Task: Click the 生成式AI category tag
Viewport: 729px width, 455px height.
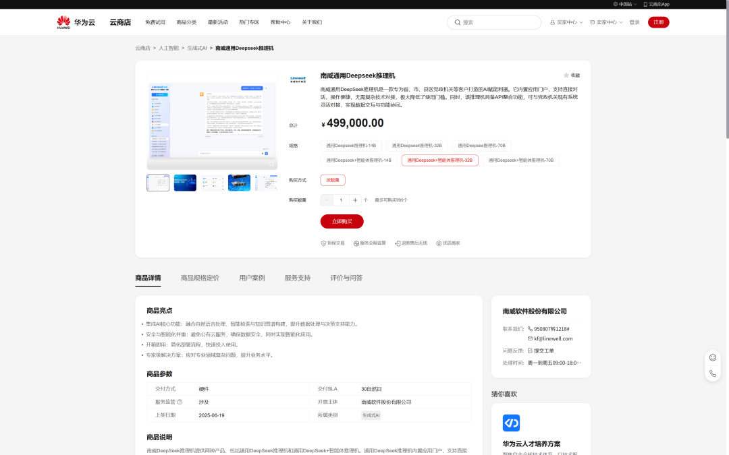Action: 371,415
